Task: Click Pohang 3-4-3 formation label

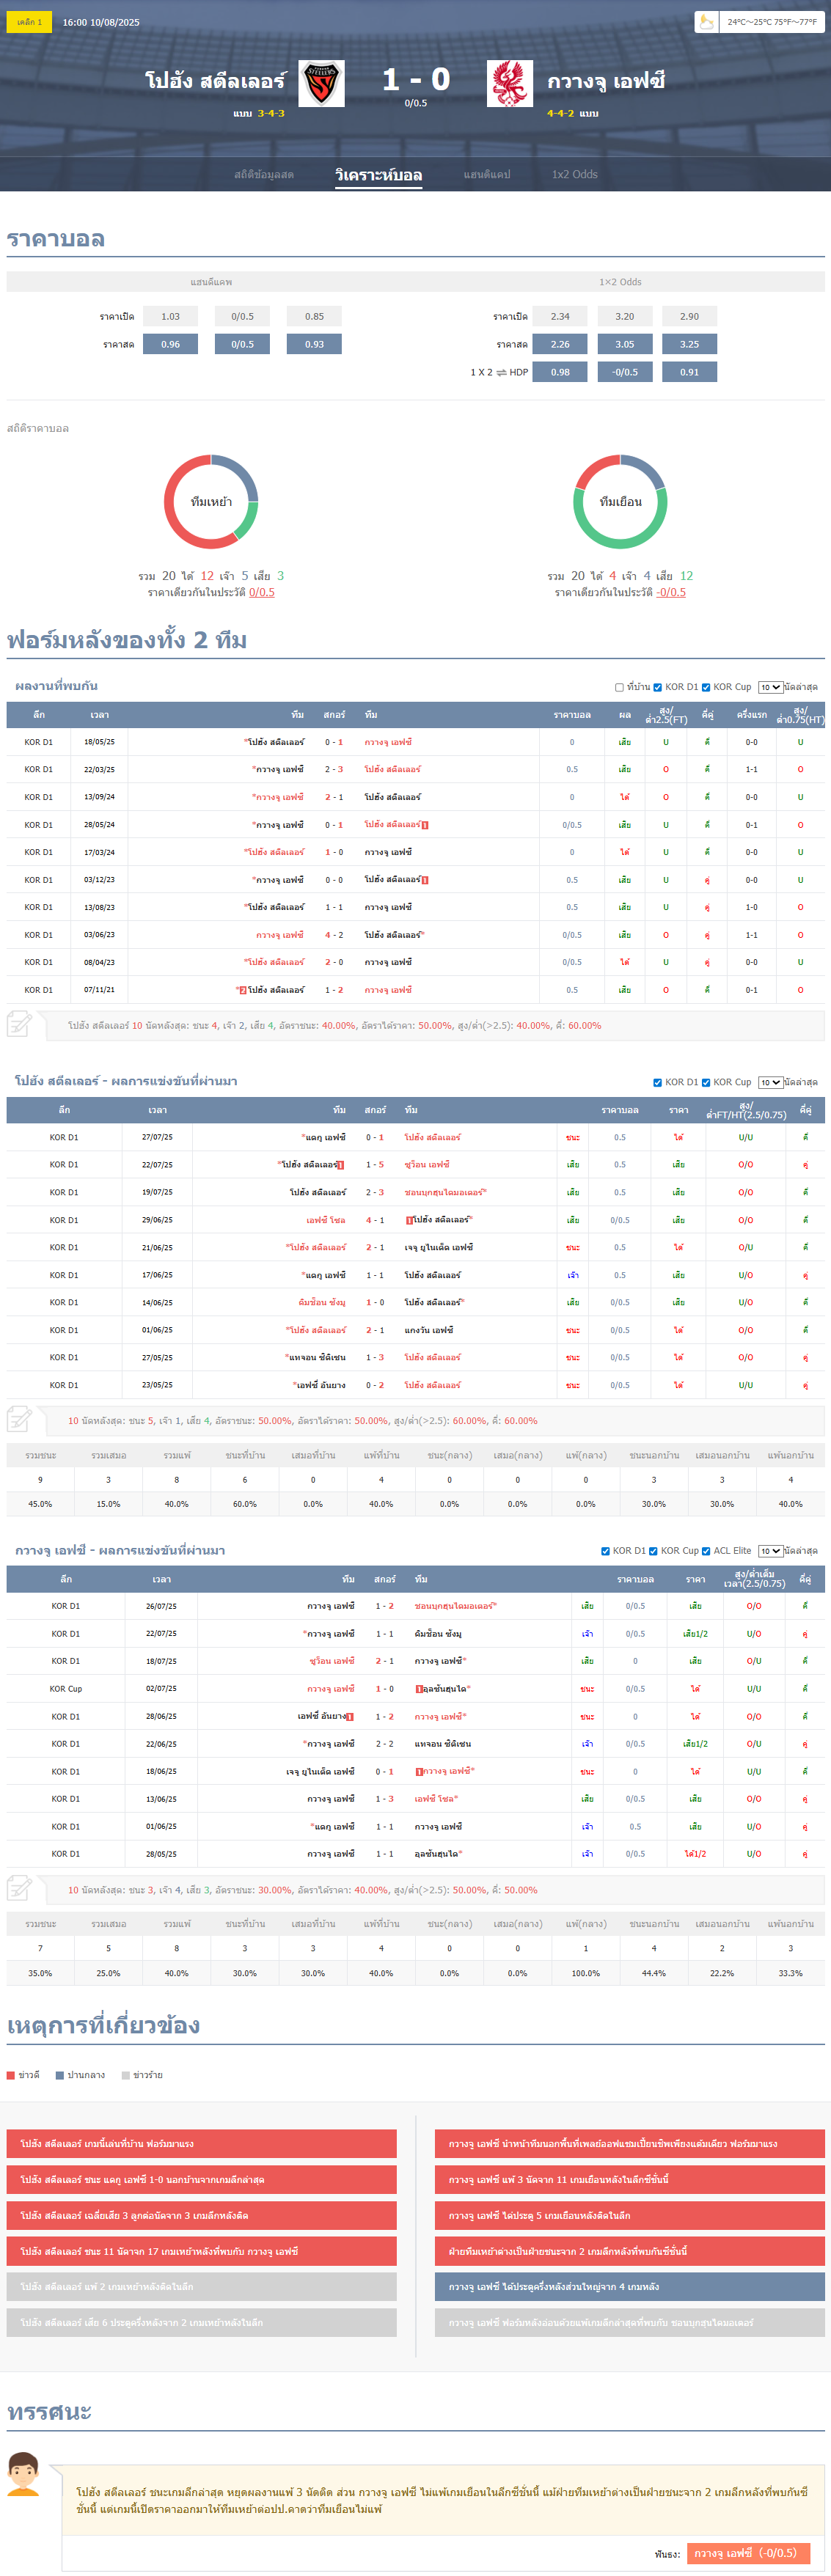Action: (271, 113)
